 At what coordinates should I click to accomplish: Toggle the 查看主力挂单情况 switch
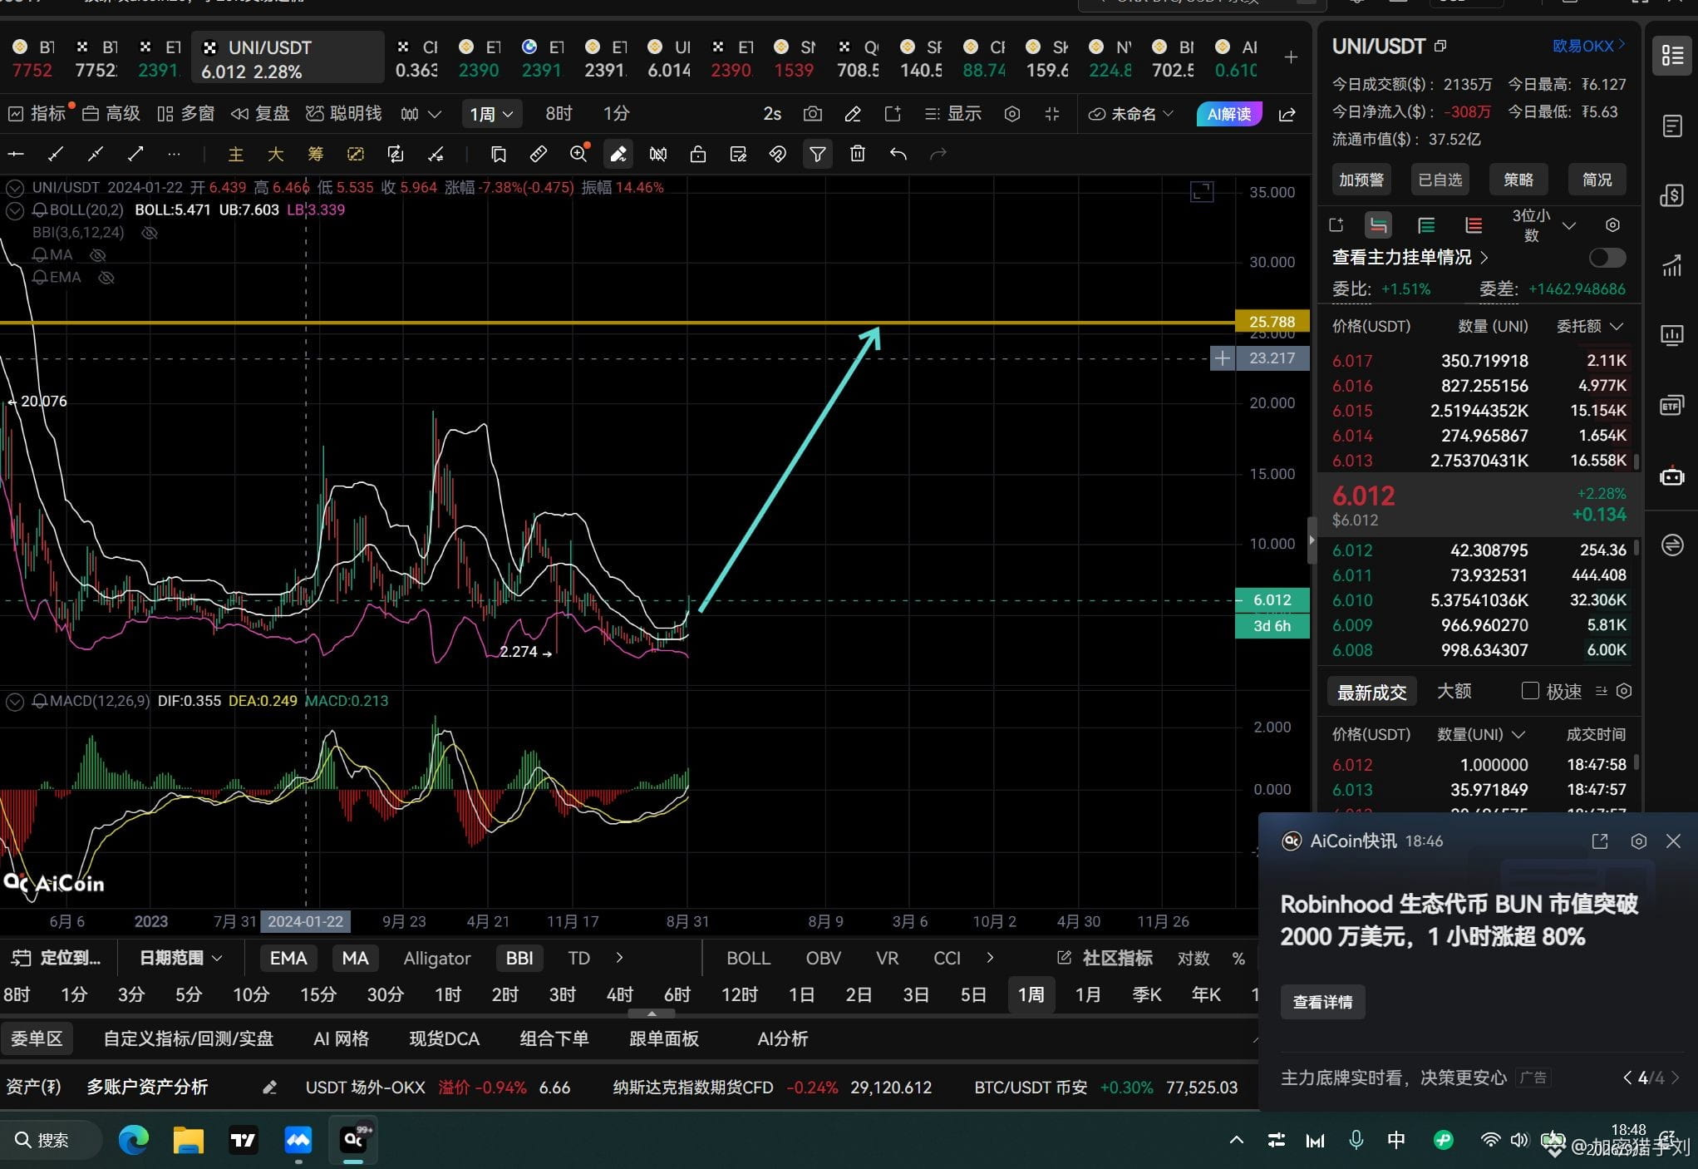(x=1607, y=258)
